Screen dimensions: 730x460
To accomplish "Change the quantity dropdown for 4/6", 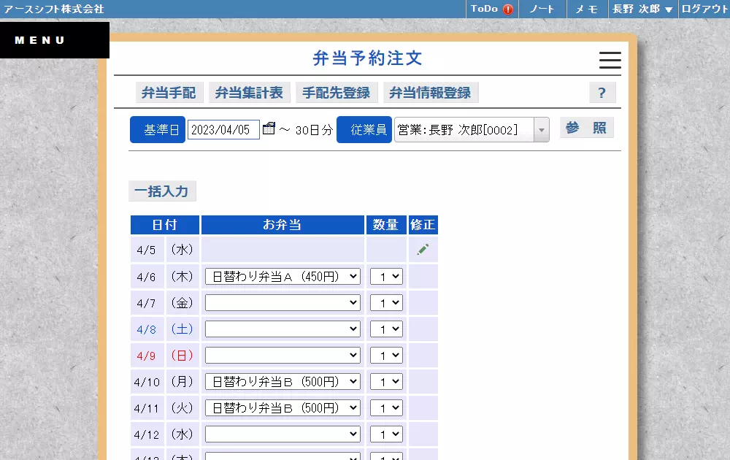I will [x=386, y=276].
